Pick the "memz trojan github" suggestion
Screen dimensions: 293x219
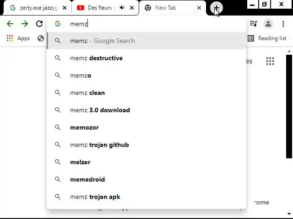[x=99, y=145]
